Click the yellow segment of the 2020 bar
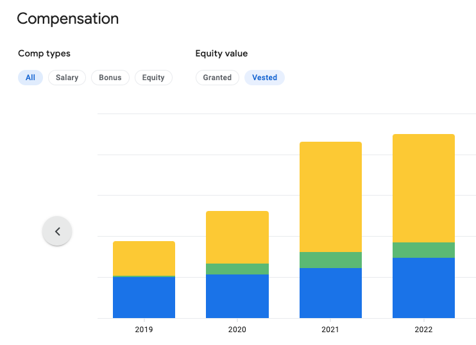 click(x=237, y=237)
